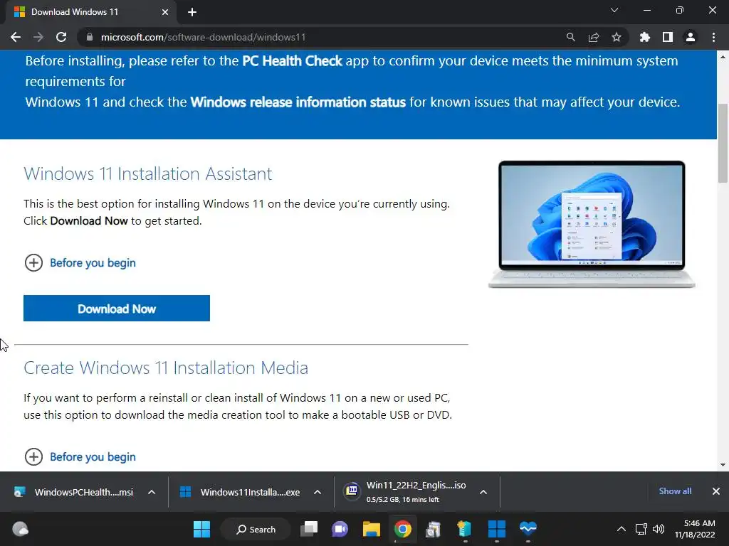Show hidden system tray icons

(621, 529)
